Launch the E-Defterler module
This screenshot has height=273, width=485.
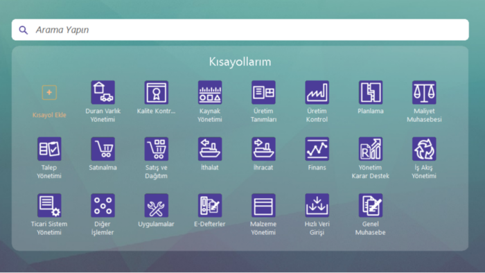coord(210,206)
